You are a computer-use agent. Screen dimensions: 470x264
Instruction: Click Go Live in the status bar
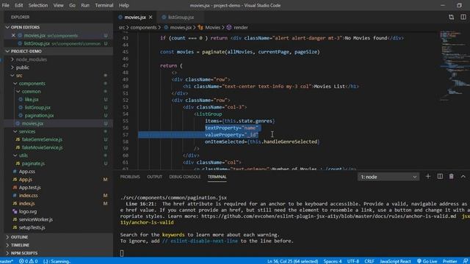coord(427,261)
